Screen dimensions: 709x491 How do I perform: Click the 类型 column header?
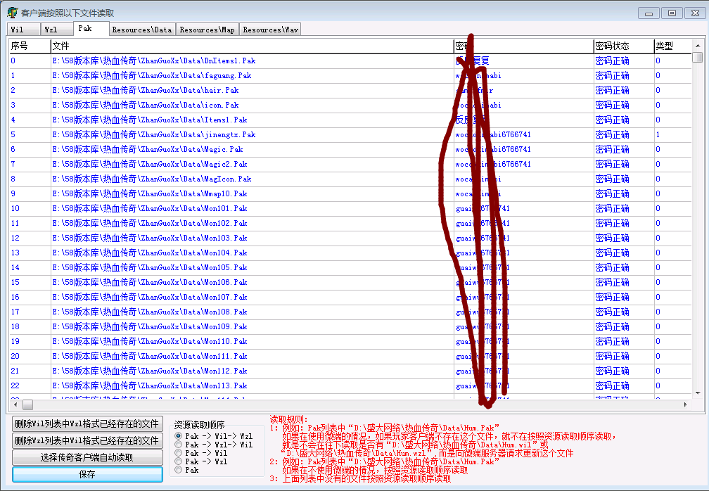click(x=672, y=46)
